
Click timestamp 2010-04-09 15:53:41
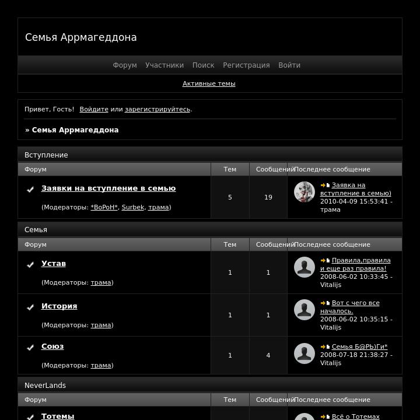[x=354, y=201]
